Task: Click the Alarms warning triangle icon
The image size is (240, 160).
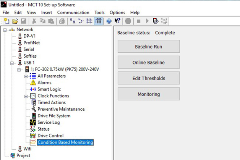Action: [x=33, y=82]
